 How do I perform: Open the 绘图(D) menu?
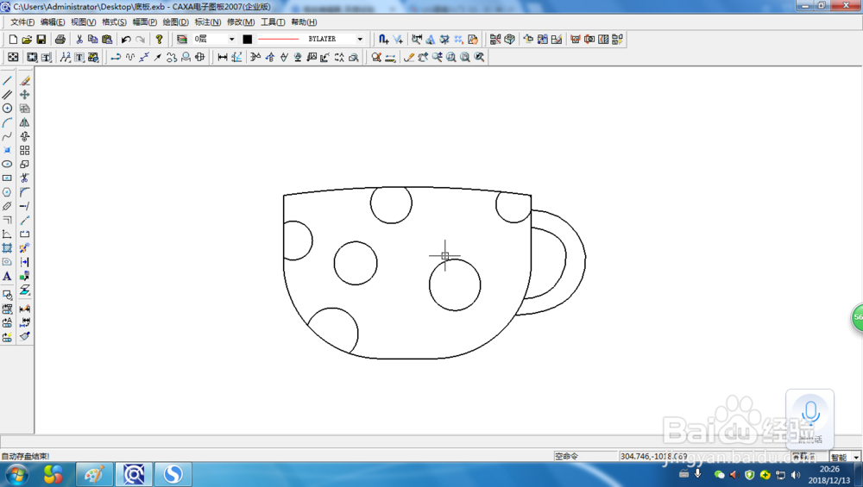[x=175, y=22]
